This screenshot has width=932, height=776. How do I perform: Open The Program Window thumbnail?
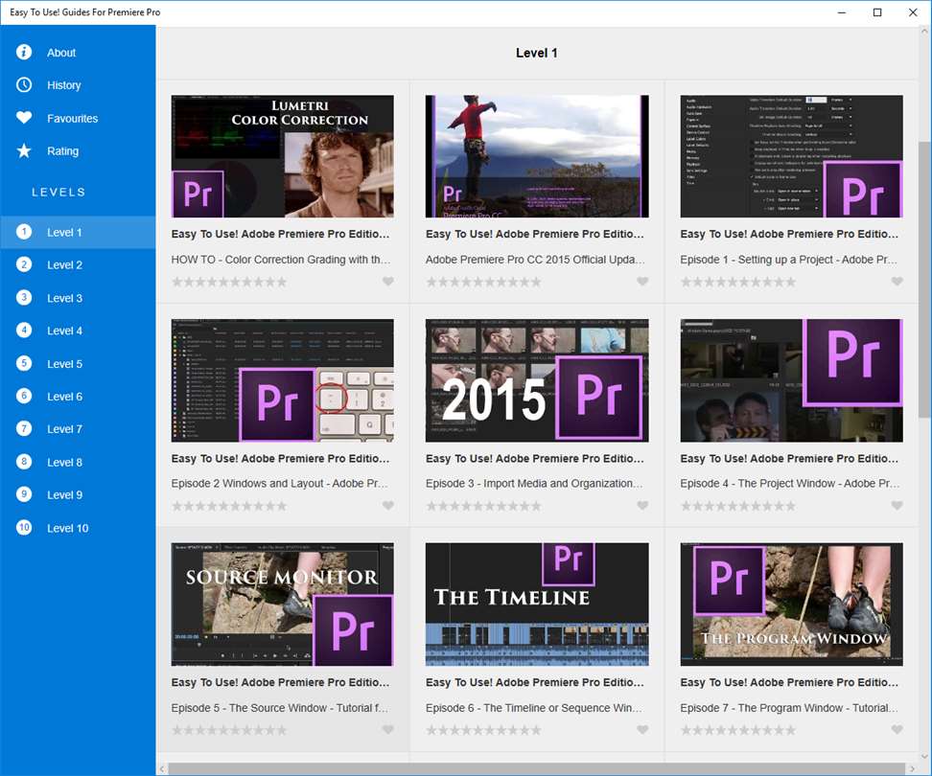(791, 604)
